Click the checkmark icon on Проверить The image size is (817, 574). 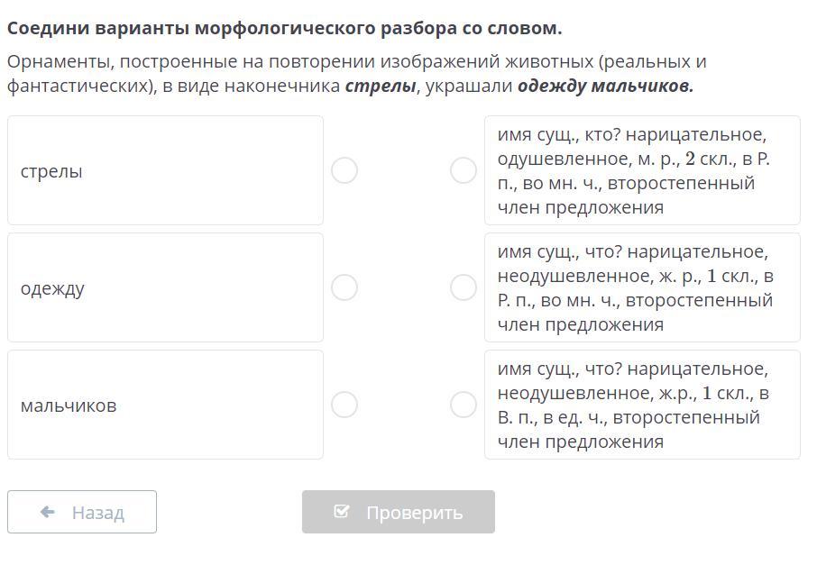342,512
